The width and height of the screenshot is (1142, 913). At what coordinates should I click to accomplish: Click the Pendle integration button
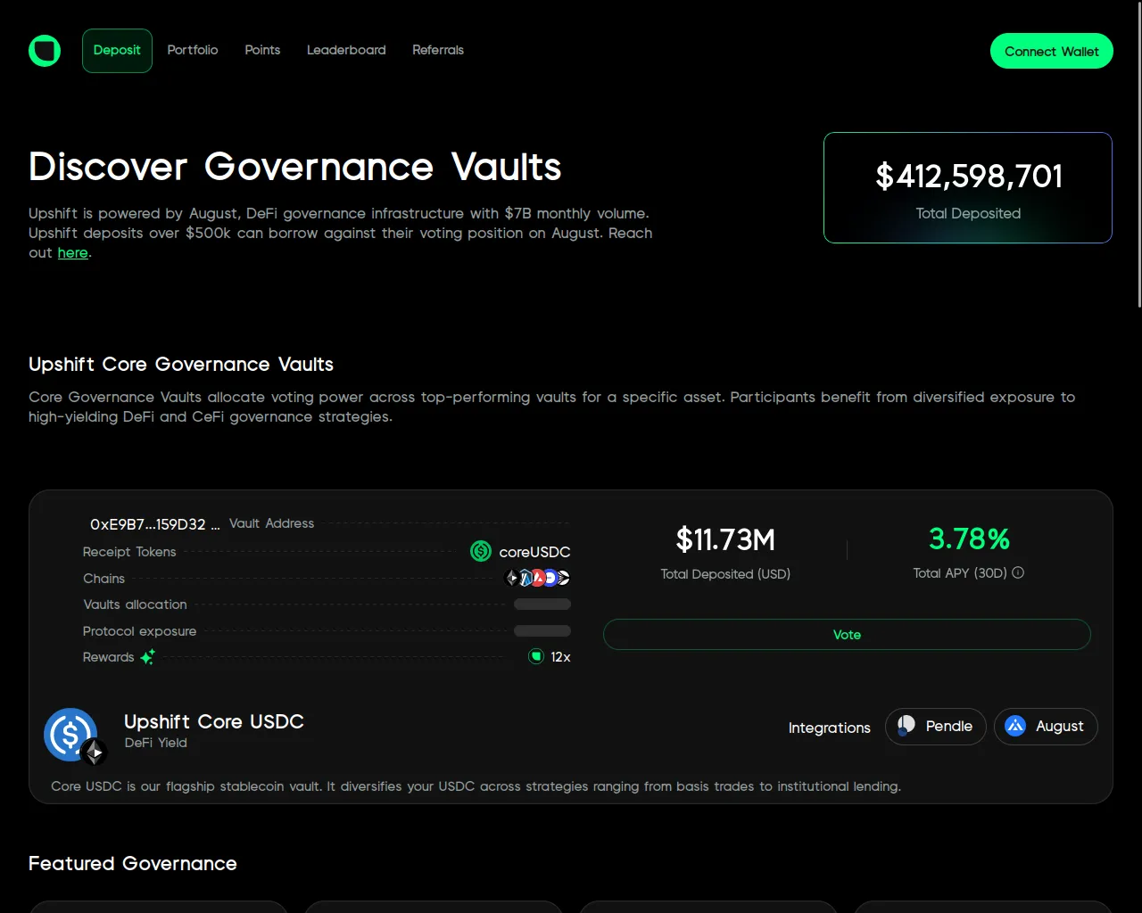click(935, 727)
